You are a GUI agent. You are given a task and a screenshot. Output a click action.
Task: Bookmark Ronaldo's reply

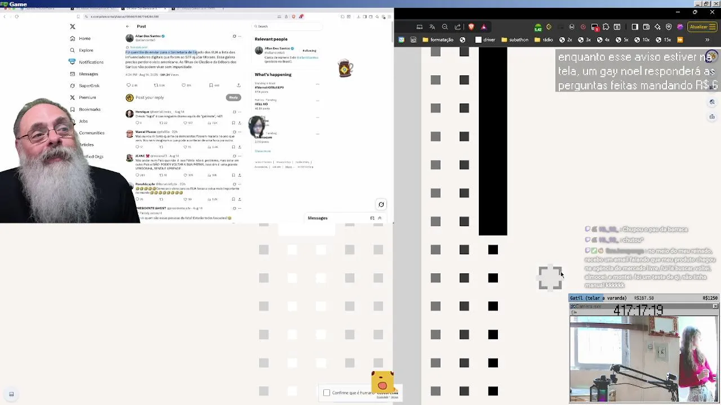[233, 199]
